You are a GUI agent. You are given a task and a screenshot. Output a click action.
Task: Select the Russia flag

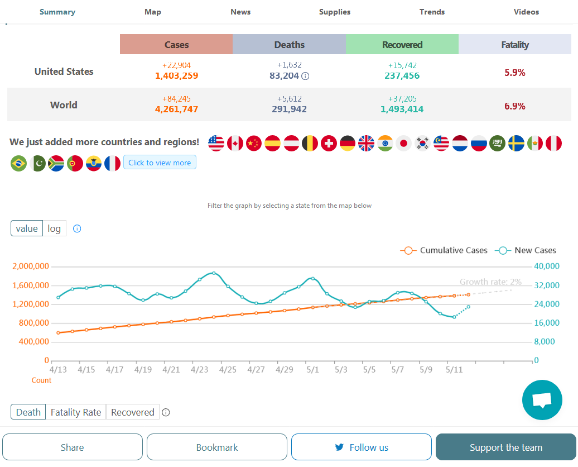479,144
